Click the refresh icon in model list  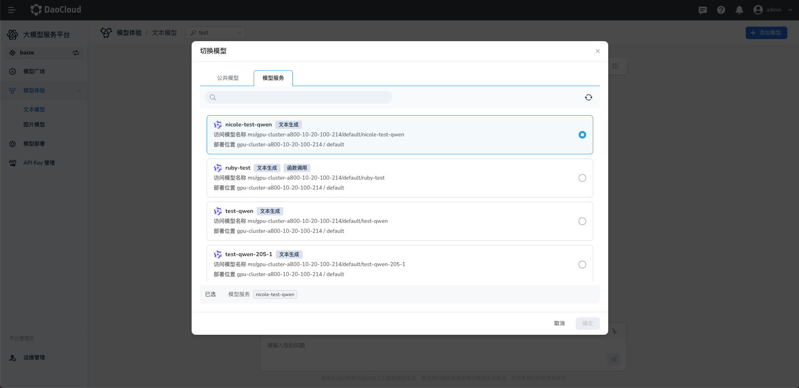[x=588, y=97]
